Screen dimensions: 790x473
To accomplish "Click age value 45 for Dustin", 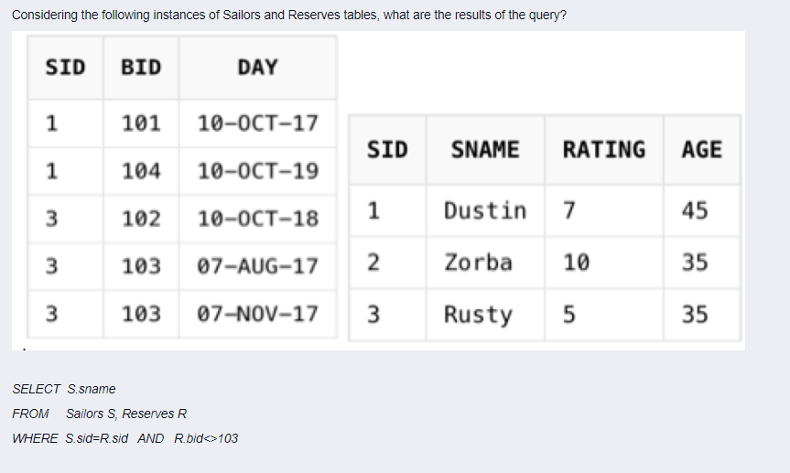I will click(702, 210).
